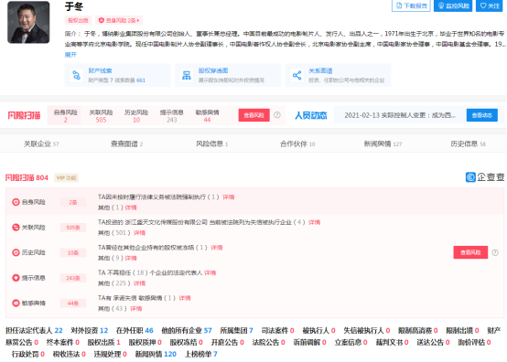Click the 505条 count badge

coord(73,228)
